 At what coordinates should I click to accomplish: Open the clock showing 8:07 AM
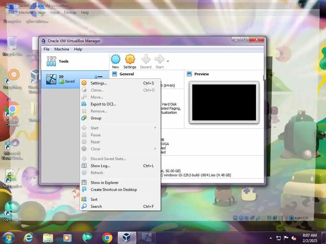click(310, 238)
